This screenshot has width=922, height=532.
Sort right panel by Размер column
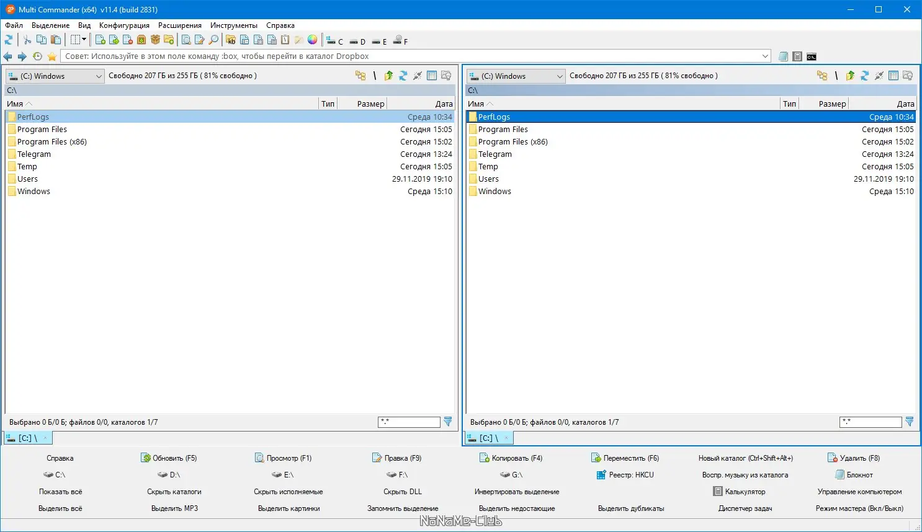(x=823, y=104)
